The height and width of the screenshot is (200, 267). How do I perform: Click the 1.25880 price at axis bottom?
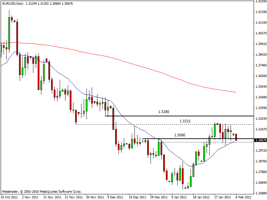(260, 193)
